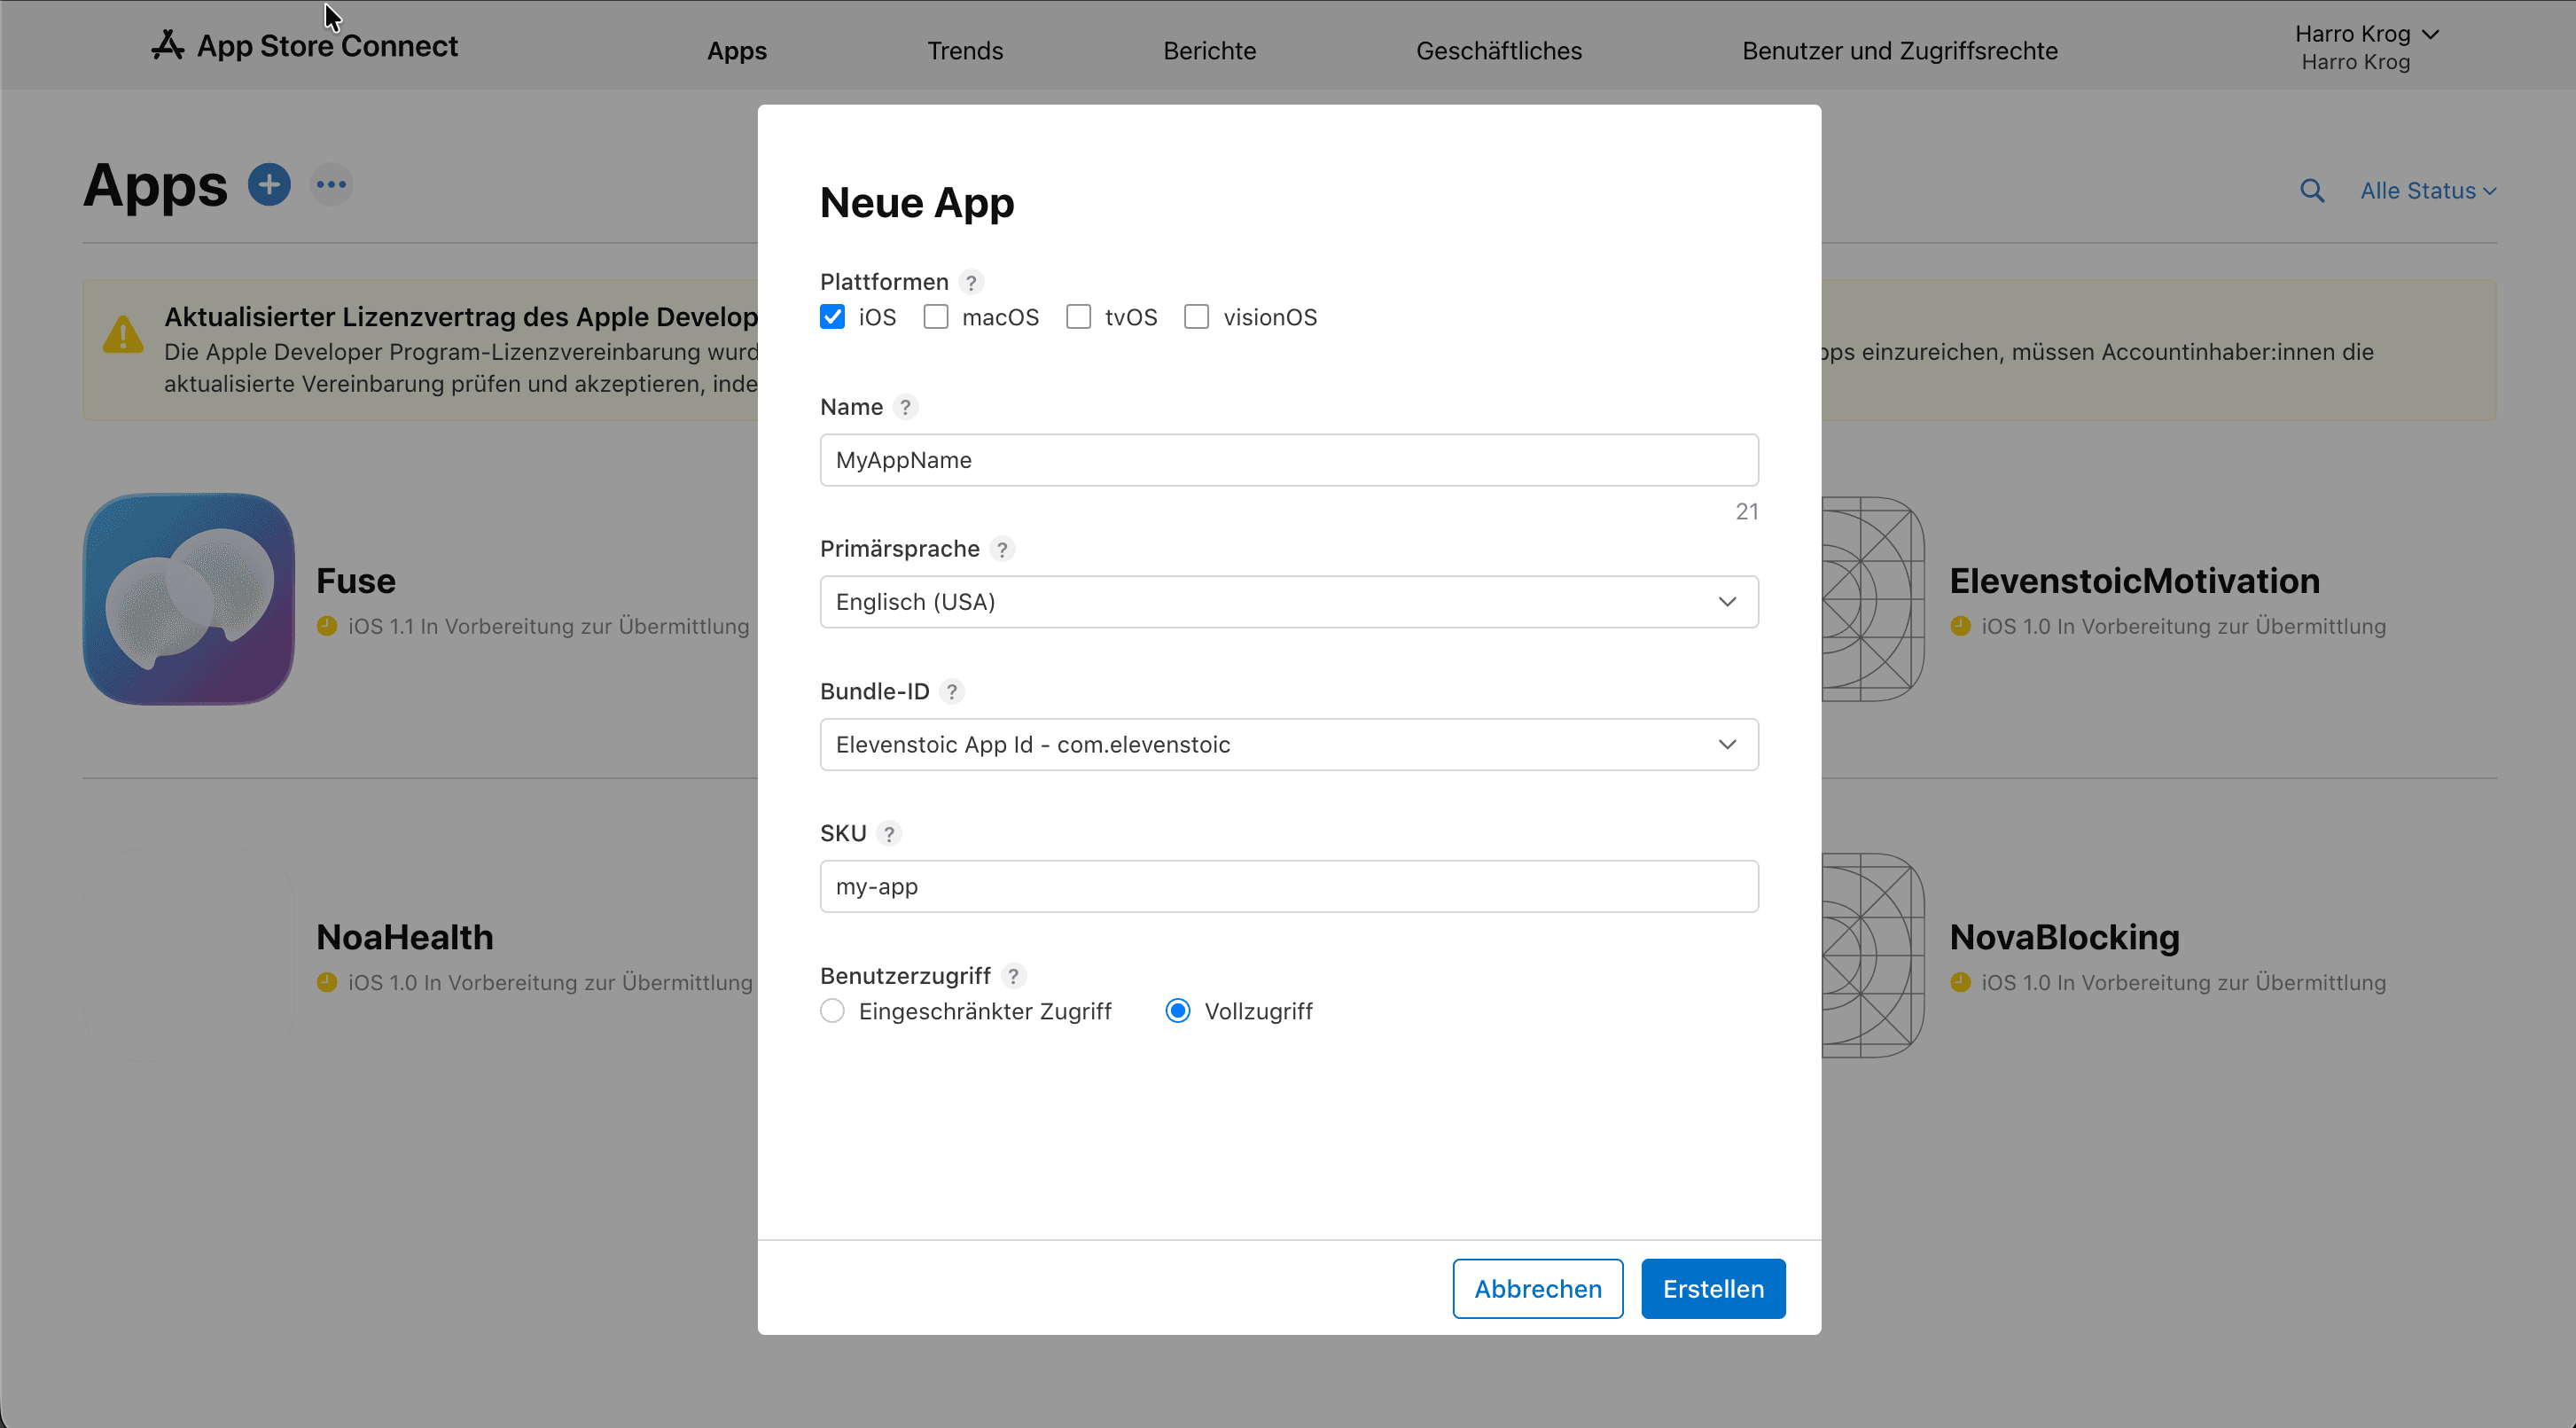Click the Neue App dialog title

click(917, 203)
